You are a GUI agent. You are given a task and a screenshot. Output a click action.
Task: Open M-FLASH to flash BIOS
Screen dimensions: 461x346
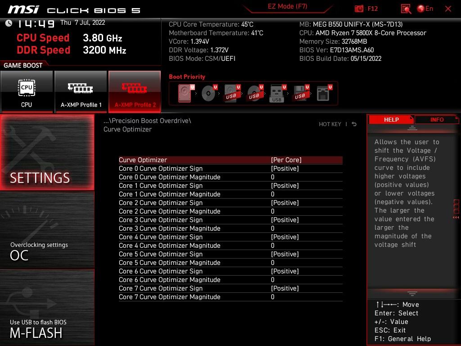tap(47, 307)
